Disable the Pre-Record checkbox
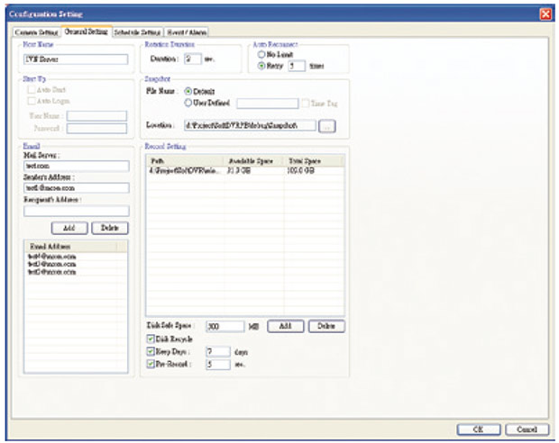This screenshot has width=559, height=443. (x=151, y=365)
